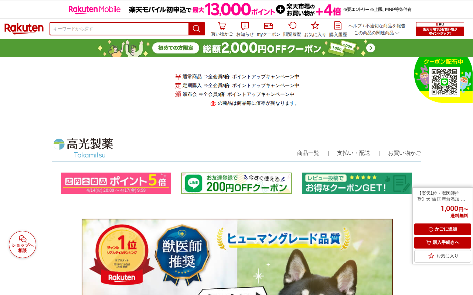The image size is (473, 295).
Task: Open the ショップへ相談 chat bubble
Action: [23, 244]
